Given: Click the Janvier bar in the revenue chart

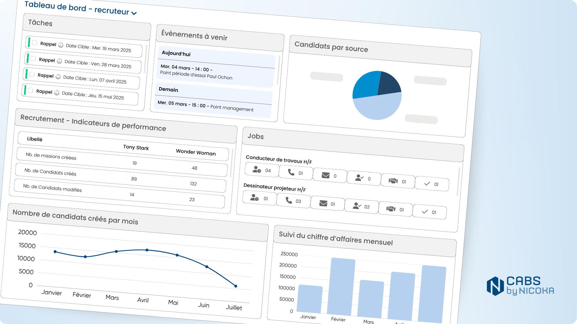Looking at the screenshot, I should [310, 299].
